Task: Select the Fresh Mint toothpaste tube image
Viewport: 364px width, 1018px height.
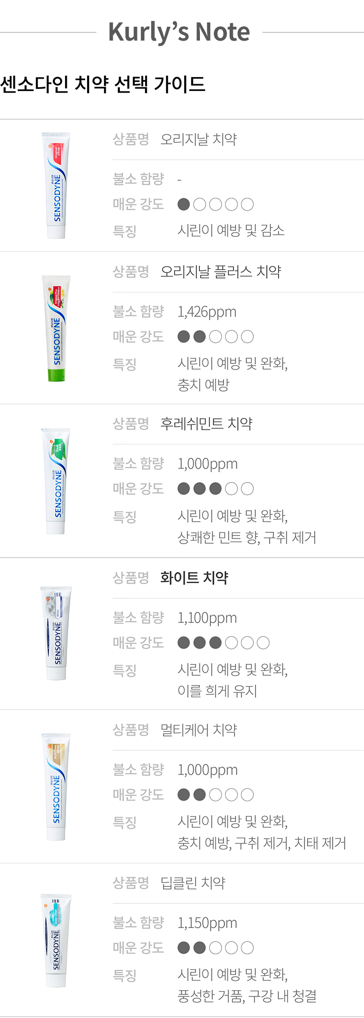Action: (56, 480)
